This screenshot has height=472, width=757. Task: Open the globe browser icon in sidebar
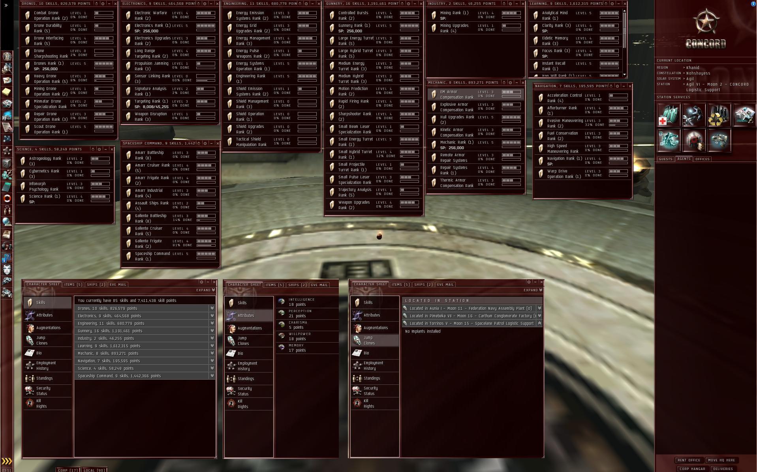[7, 222]
